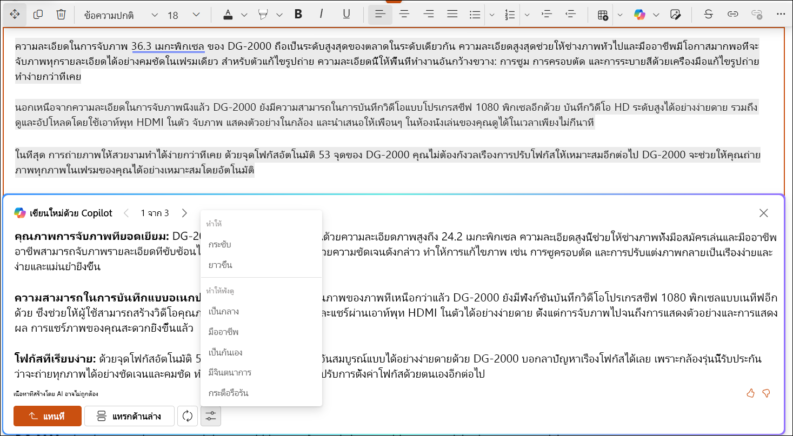Click the underlined 36.3 เมกะพิกเซล text
This screenshot has width=793, height=436.
pos(168,45)
